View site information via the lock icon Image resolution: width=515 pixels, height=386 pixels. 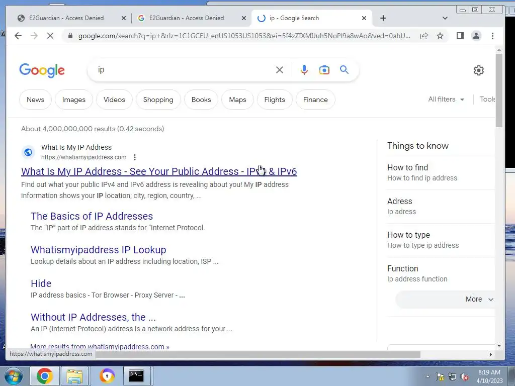coord(70,36)
